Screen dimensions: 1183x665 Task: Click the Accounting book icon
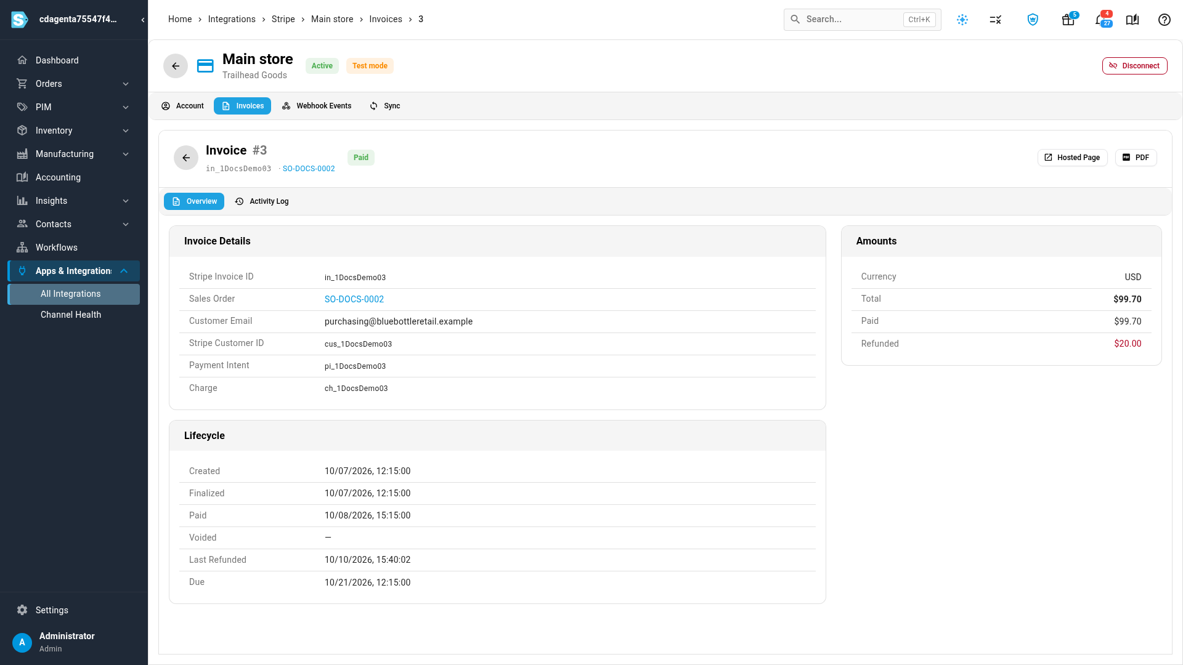[22, 177]
